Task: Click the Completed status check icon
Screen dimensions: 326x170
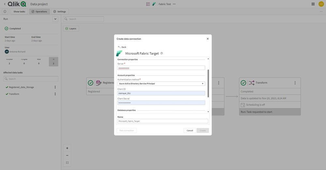Action: 7,28
